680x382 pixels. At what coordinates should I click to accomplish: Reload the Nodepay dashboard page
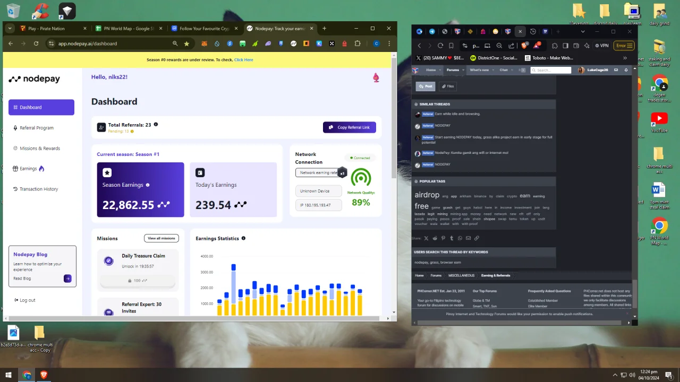[36, 44]
